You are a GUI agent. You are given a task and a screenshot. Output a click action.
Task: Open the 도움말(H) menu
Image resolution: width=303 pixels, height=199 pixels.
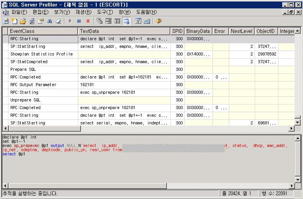[146, 12]
